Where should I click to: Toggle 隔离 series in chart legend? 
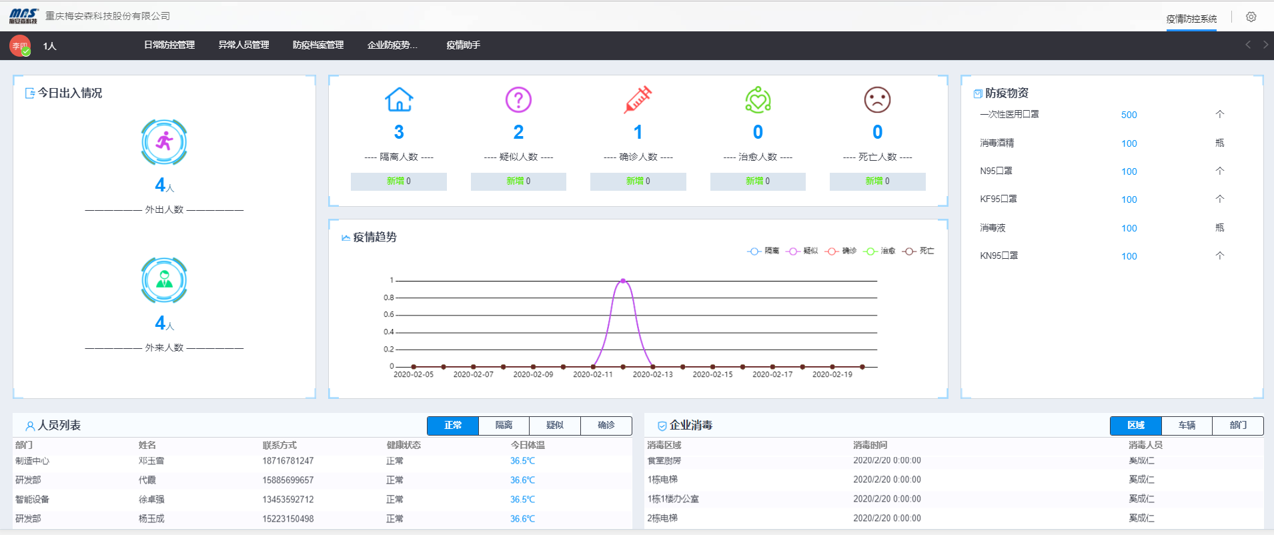763,251
